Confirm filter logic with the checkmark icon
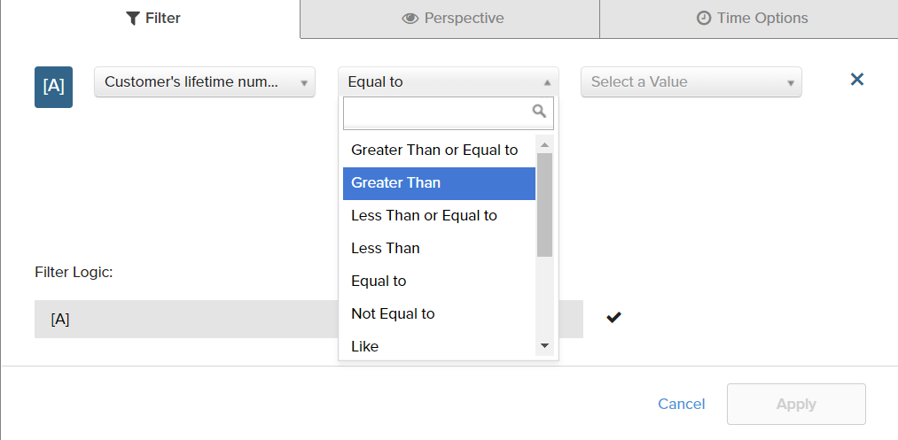Viewport: 898px width, 440px height. (613, 317)
